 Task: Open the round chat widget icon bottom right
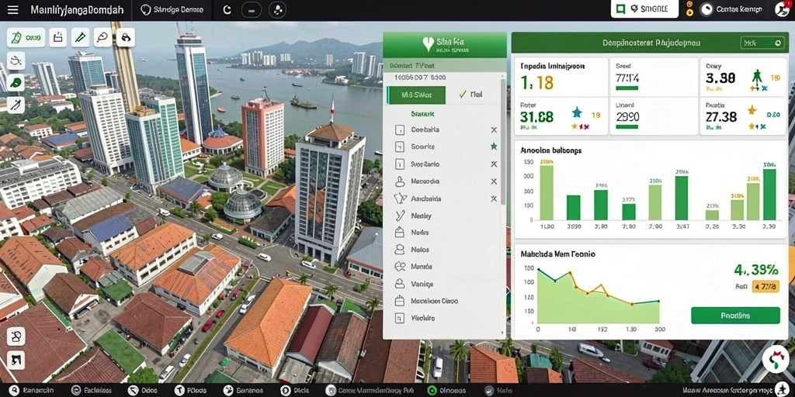coord(776,359)
